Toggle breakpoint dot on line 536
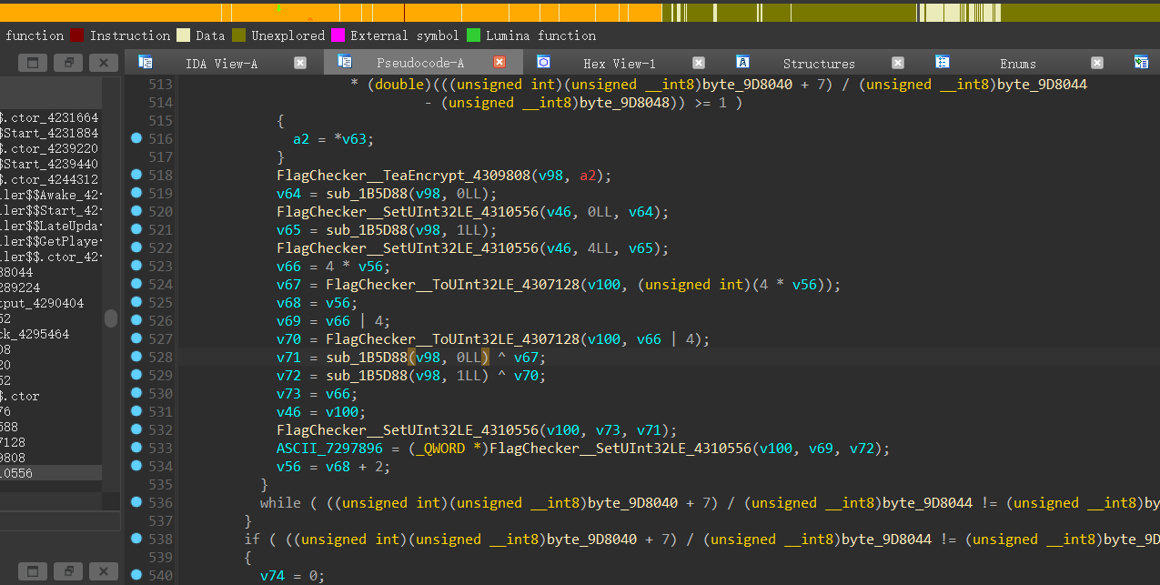The width and height of the screenshot is (1160, 585). click(x=136, y=502)
